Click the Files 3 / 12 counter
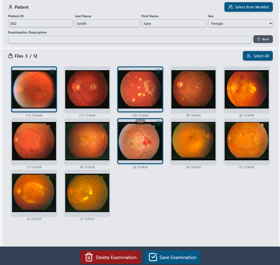This screenshot has height=265, width=280. (x=26, y=56)
